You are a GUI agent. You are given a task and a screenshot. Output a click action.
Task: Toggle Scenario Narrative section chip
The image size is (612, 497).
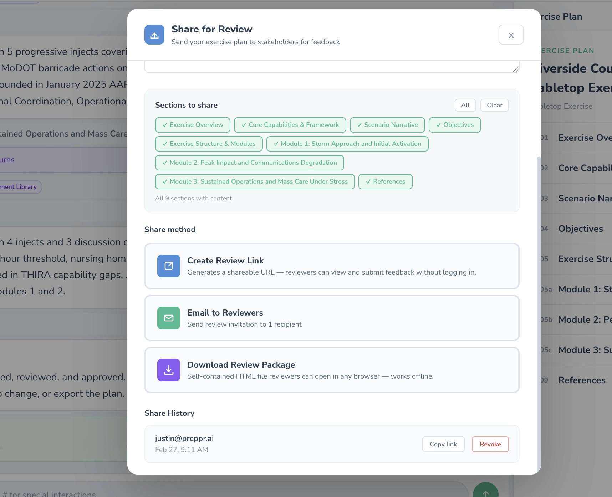coord(387,125)
